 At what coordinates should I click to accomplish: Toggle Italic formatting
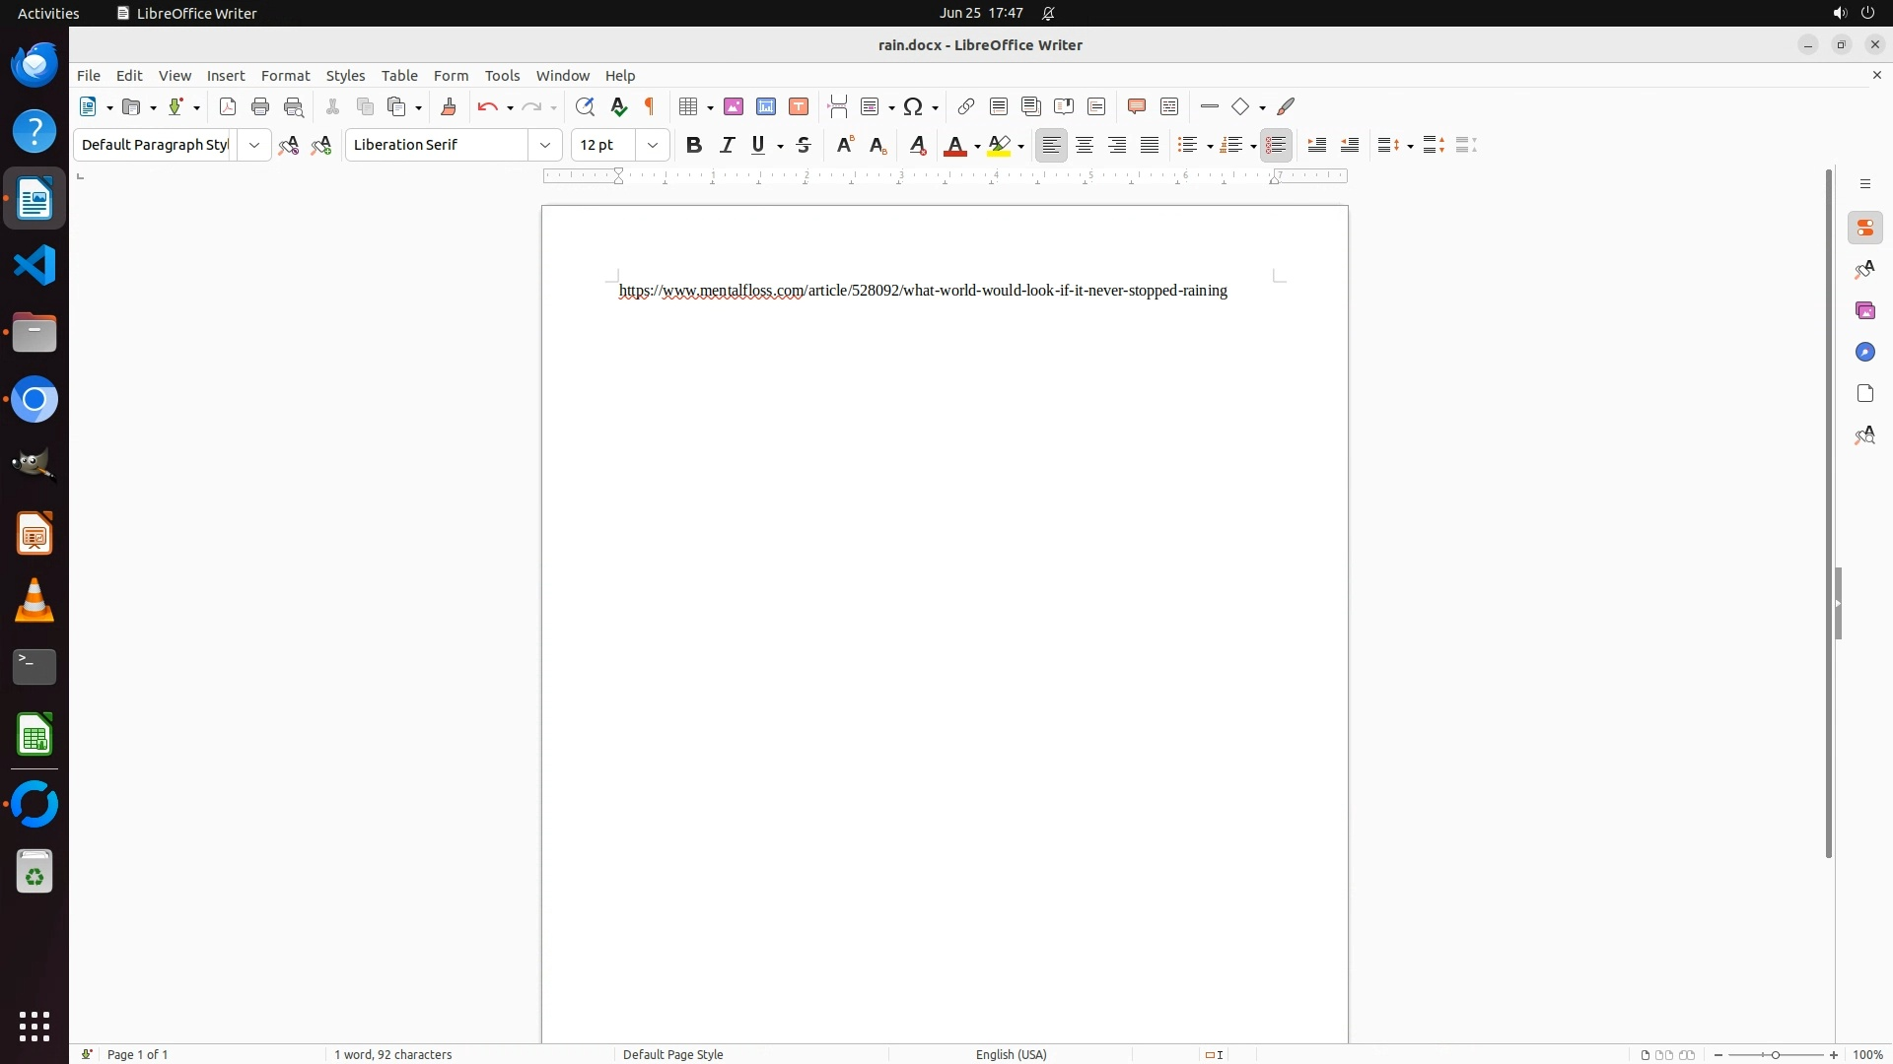click(728, 146)
